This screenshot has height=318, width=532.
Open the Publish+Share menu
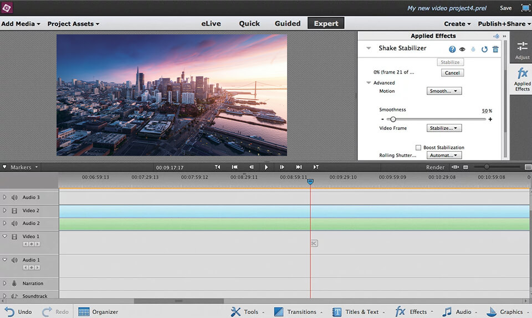coord(504,24)
